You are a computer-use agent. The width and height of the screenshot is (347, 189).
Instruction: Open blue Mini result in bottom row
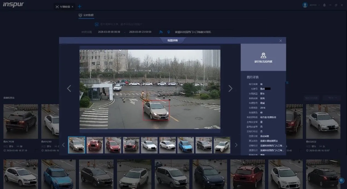[x=59, y=174]
